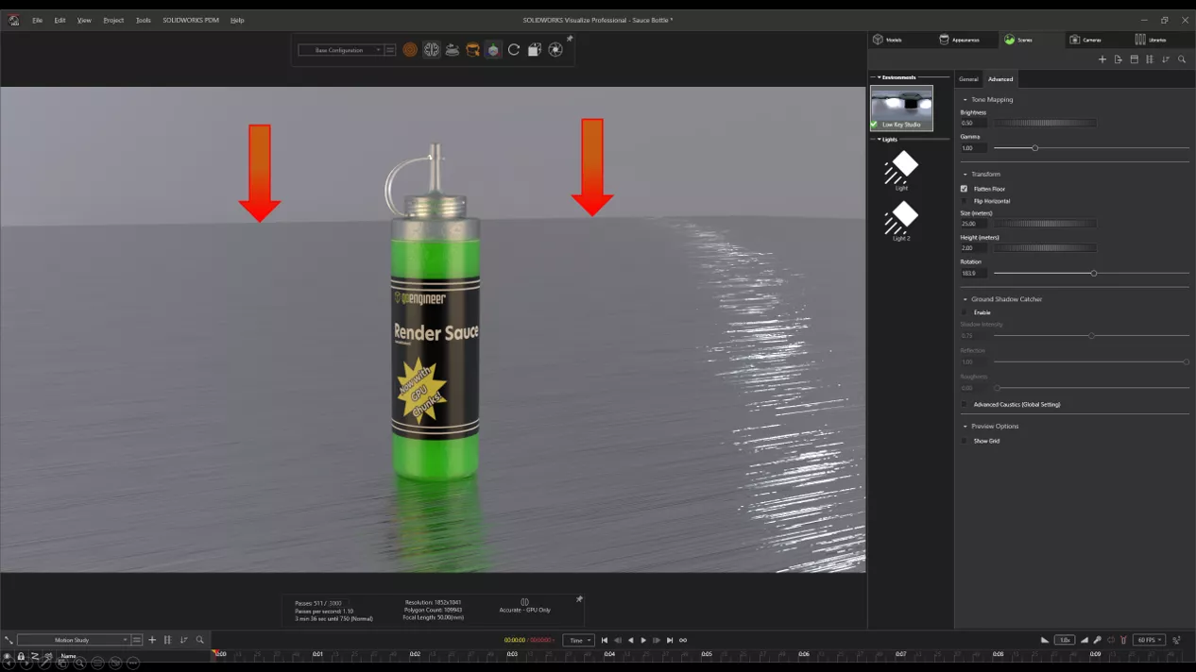Switch to the Cameras tab
1196x672 pixels.
pos(1085,40)
